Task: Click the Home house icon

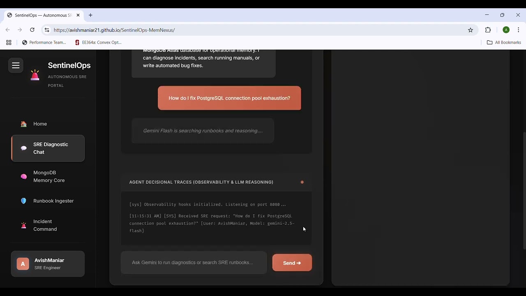Action: [23, 124]
